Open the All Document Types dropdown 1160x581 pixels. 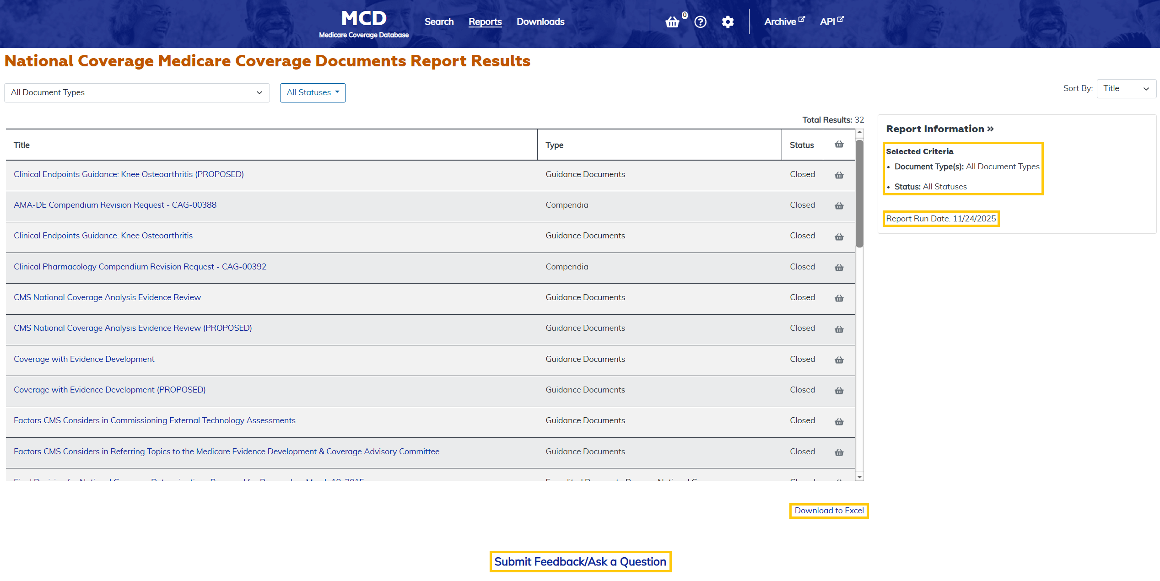click(x=136, y=92)
